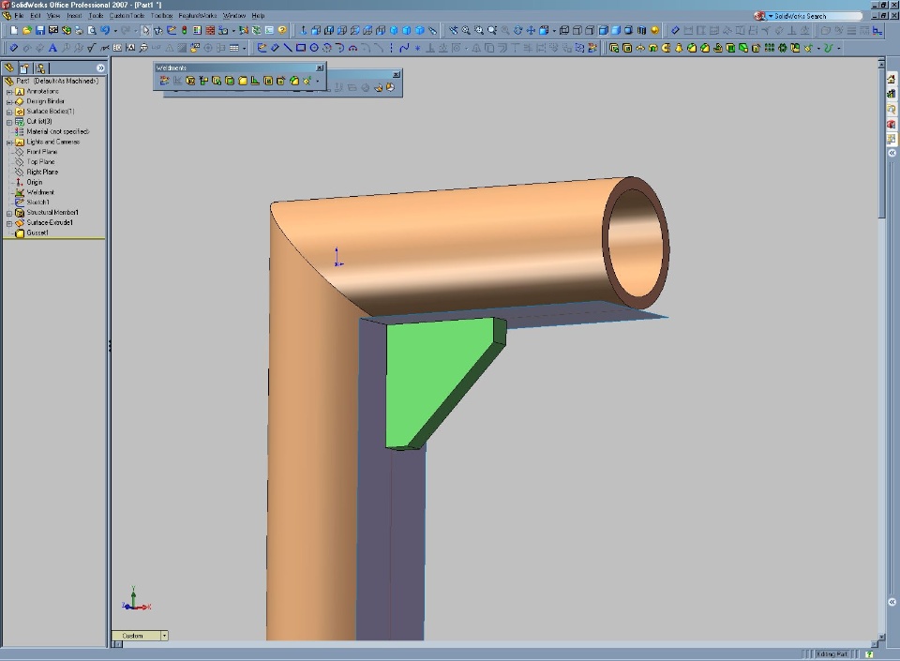Click Trim/Extend icon in Weldments toolbar
900x661 pixels.
(x=203, y=81)
